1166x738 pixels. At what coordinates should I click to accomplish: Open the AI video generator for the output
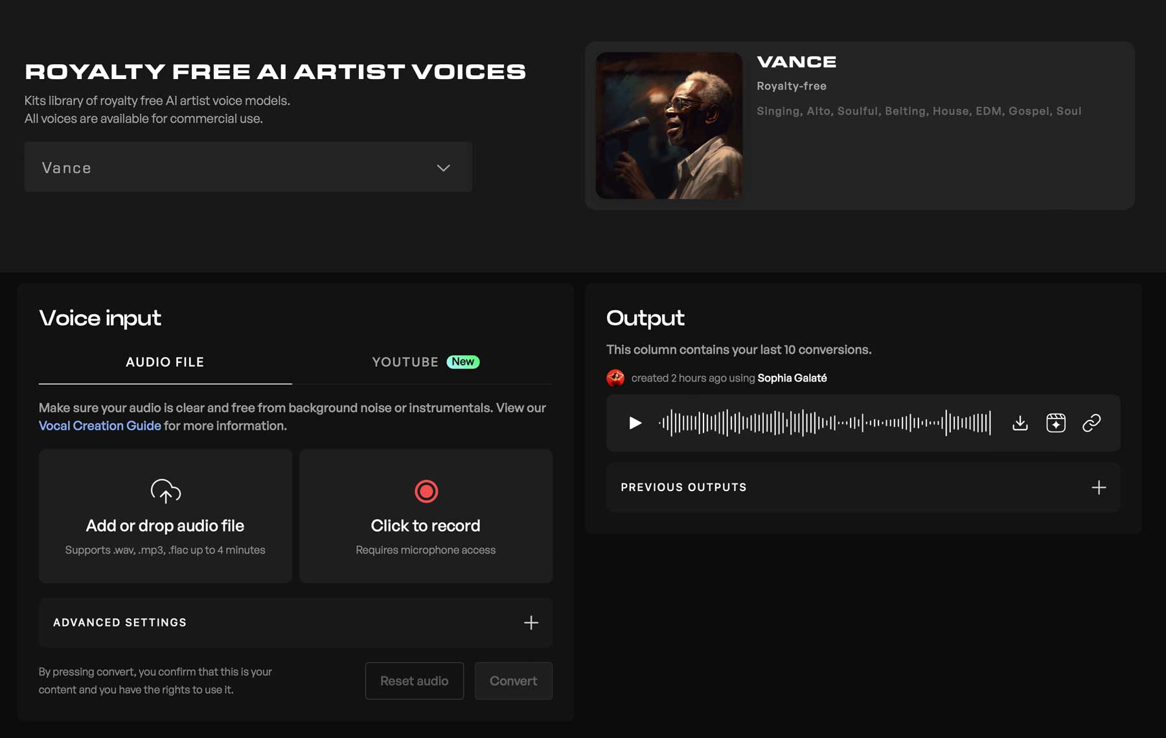(1055, 422)
